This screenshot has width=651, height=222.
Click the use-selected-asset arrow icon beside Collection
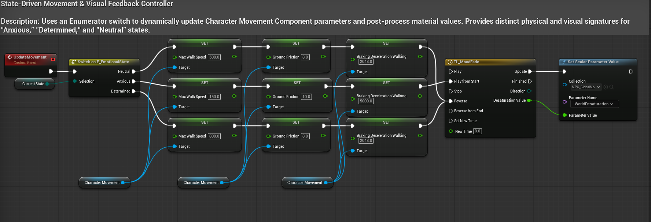click(x=606, y=87)
